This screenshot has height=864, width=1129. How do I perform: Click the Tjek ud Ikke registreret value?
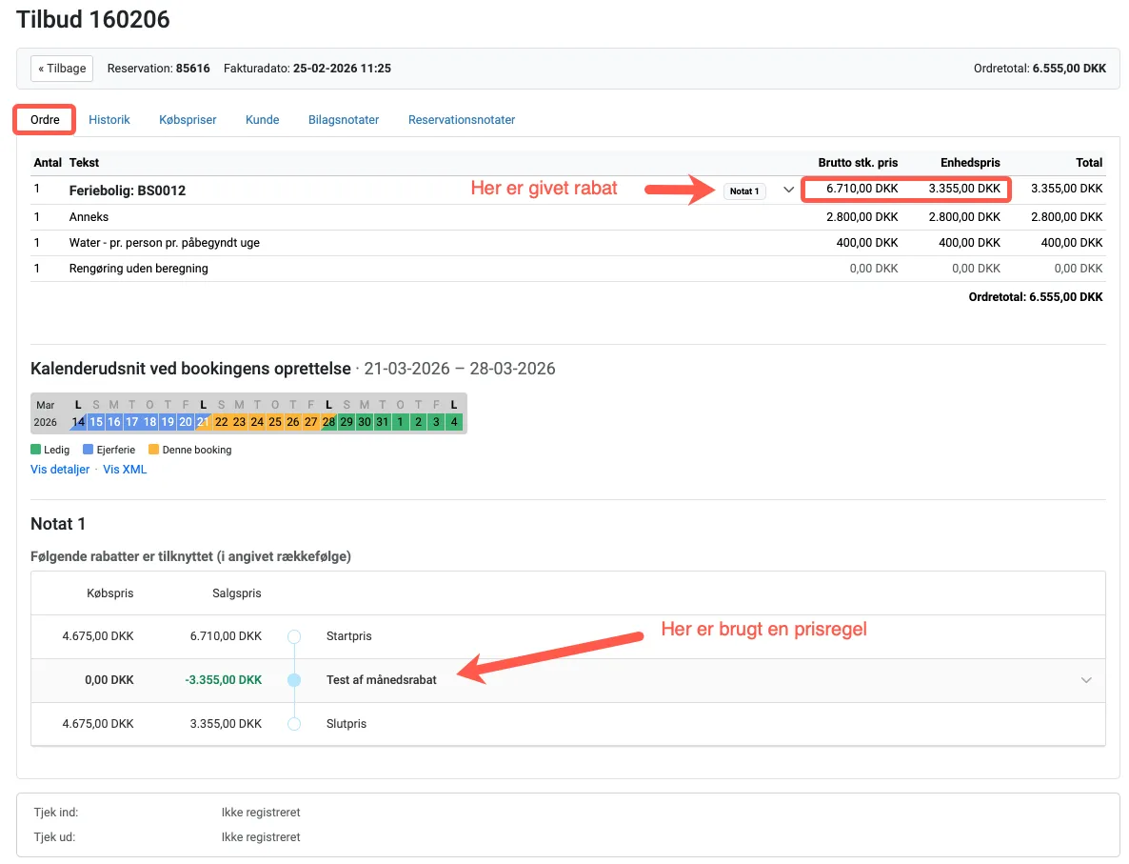click(261, 837)
